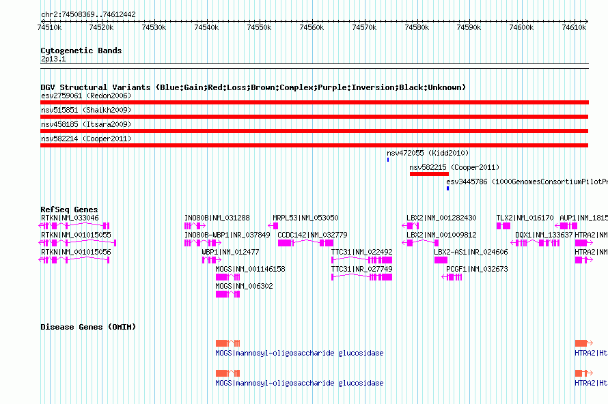Open the TTC31|NM_022492 gene label

[362, 252]
